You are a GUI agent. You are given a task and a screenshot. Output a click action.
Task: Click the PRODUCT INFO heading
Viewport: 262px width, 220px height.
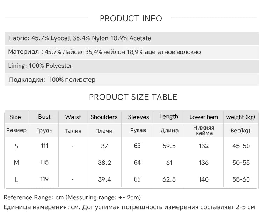coord(131,19)
